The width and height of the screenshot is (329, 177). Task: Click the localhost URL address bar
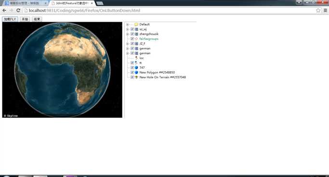[169, 10]
